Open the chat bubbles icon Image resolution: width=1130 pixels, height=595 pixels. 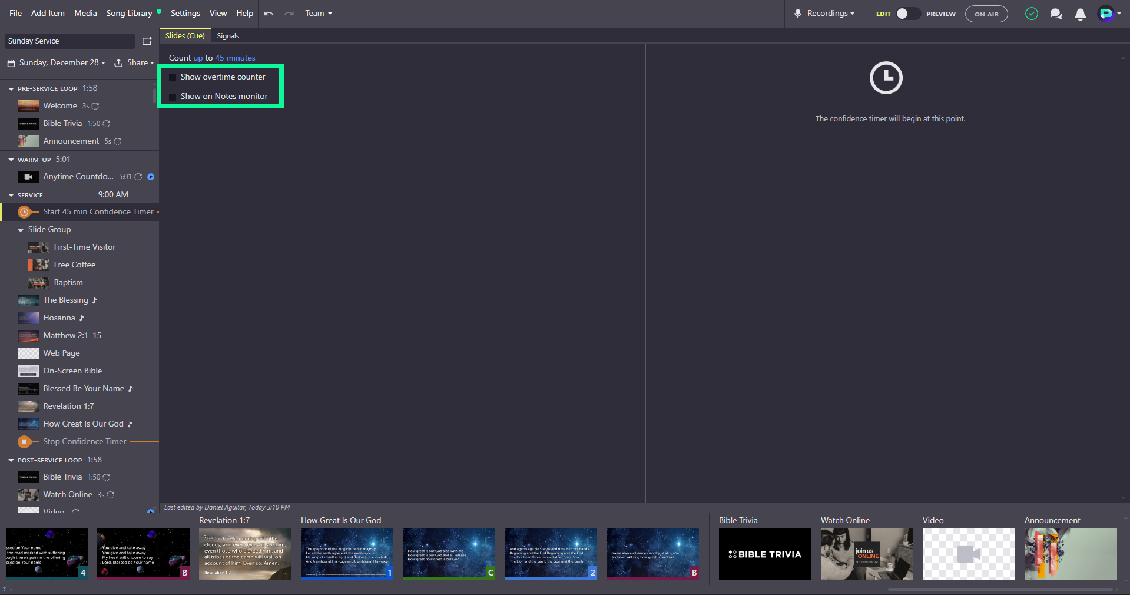[1056, 14]
